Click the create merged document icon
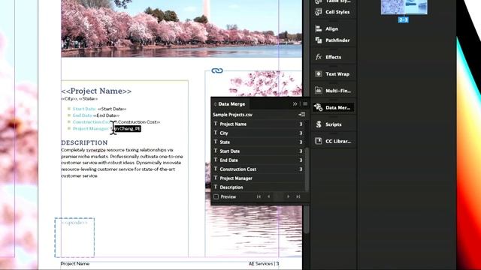 tap(301, 115)
